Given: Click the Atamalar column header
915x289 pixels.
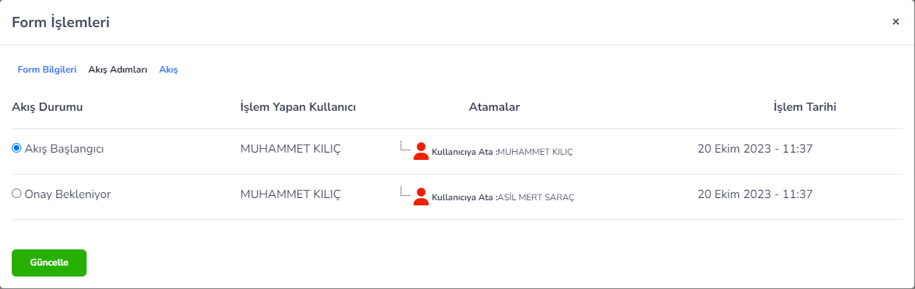Looking at the screenshot, I should point(495,107).
